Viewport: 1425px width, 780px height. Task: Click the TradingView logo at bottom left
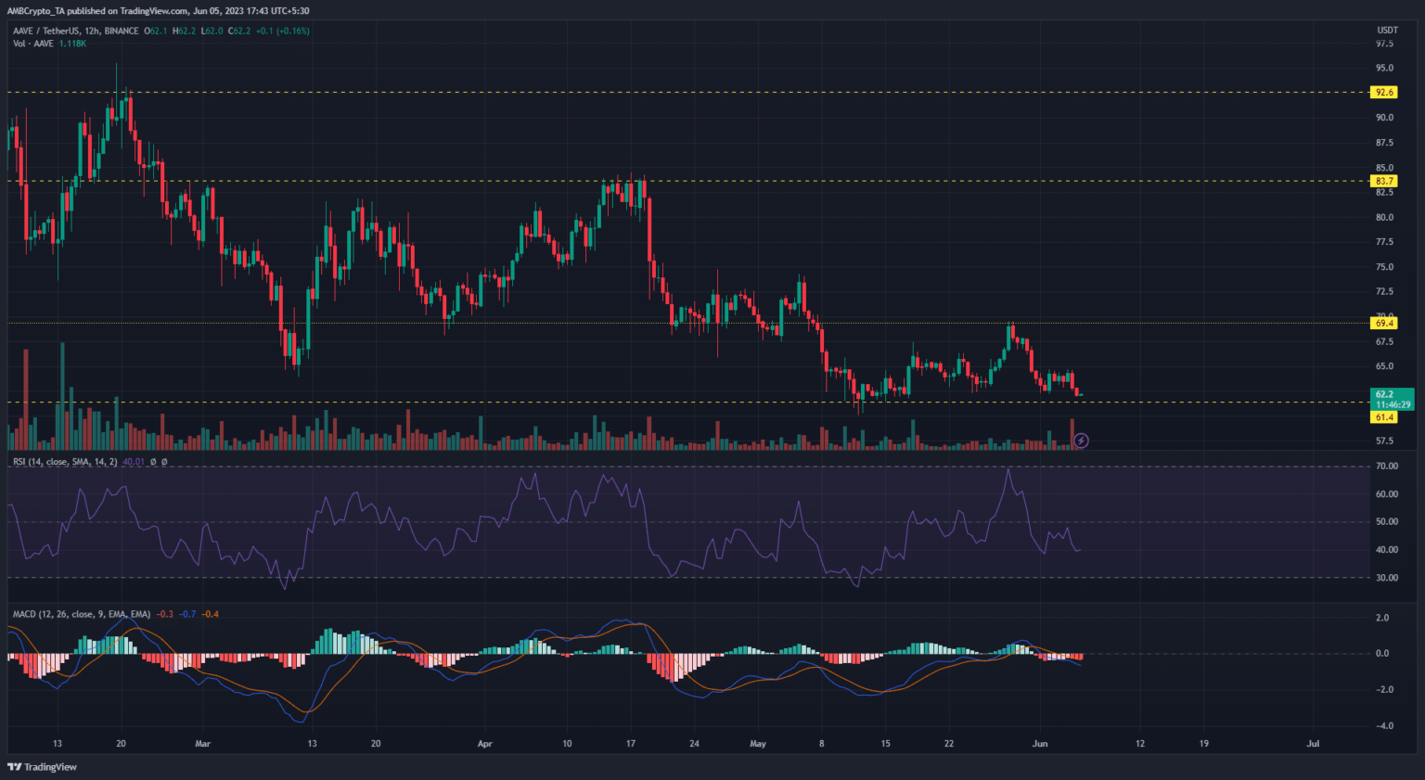tap(43, 767)
